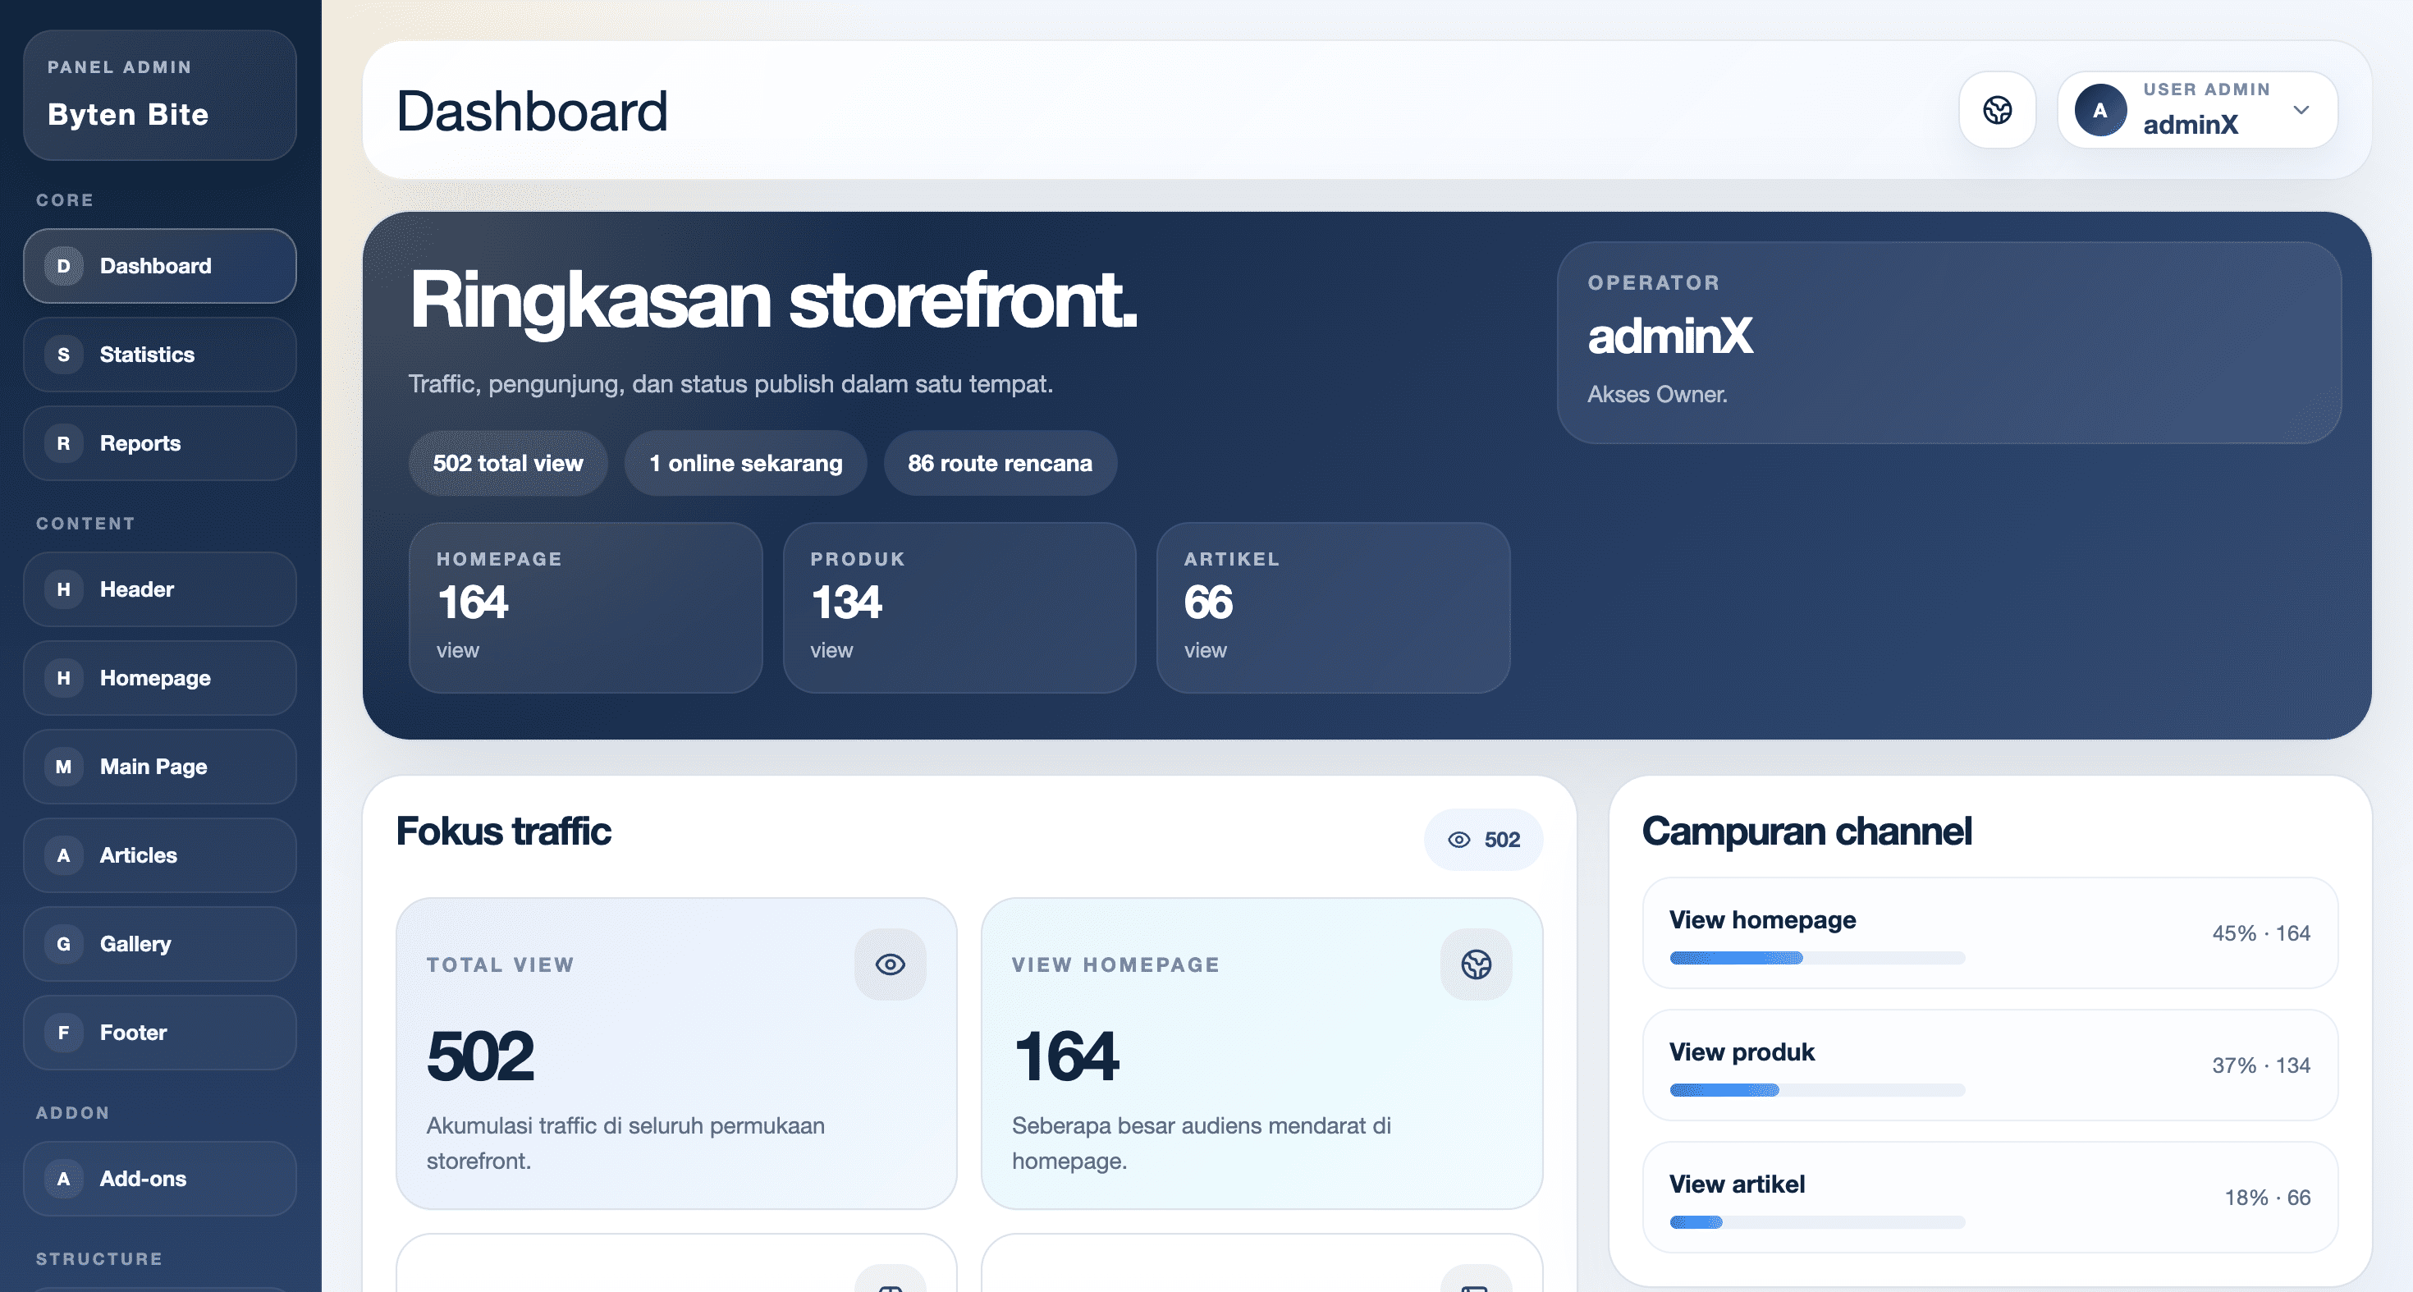Select the Produk 134 view stat card
Screen dimensions: 2413x1292
pos(959,608)
